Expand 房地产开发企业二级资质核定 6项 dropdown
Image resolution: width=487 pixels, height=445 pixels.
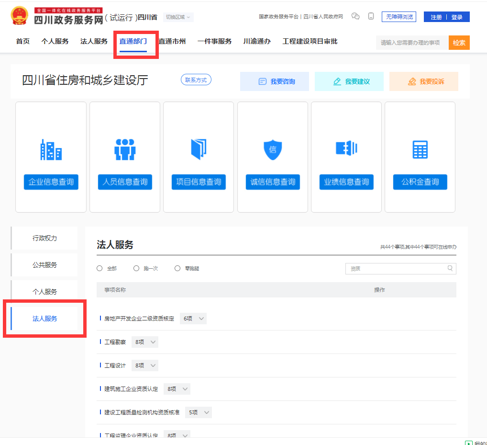(x=193, y=319)
